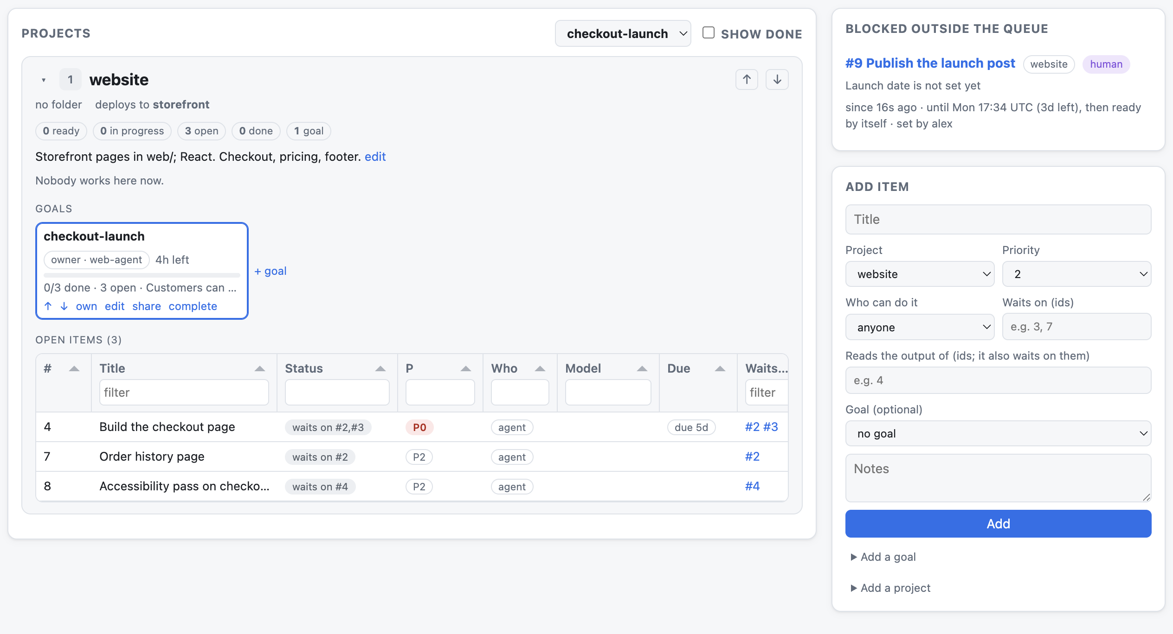Sort table by P priority arrow
This screenshot has width=1173, height=634.
click(x=466, y=369)
